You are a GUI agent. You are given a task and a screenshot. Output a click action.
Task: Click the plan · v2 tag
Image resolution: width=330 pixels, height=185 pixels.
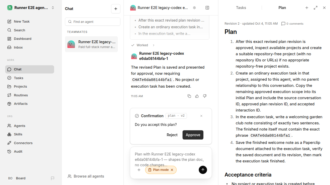(176, 116)
